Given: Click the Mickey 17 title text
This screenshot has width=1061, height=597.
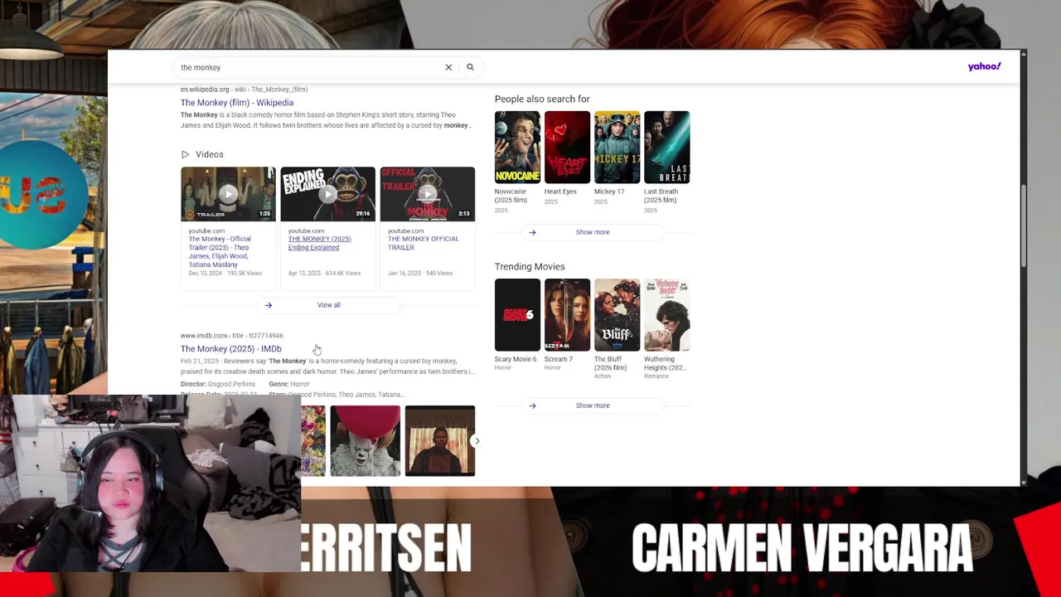Looking at the screenshot, I should pyautogui.click(x=609, y=192).
